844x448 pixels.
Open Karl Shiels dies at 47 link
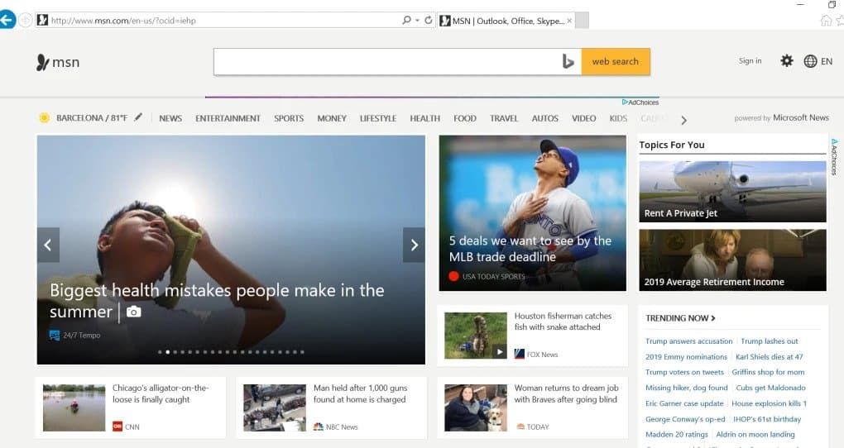pyautogui.click(x=770, y=356)
